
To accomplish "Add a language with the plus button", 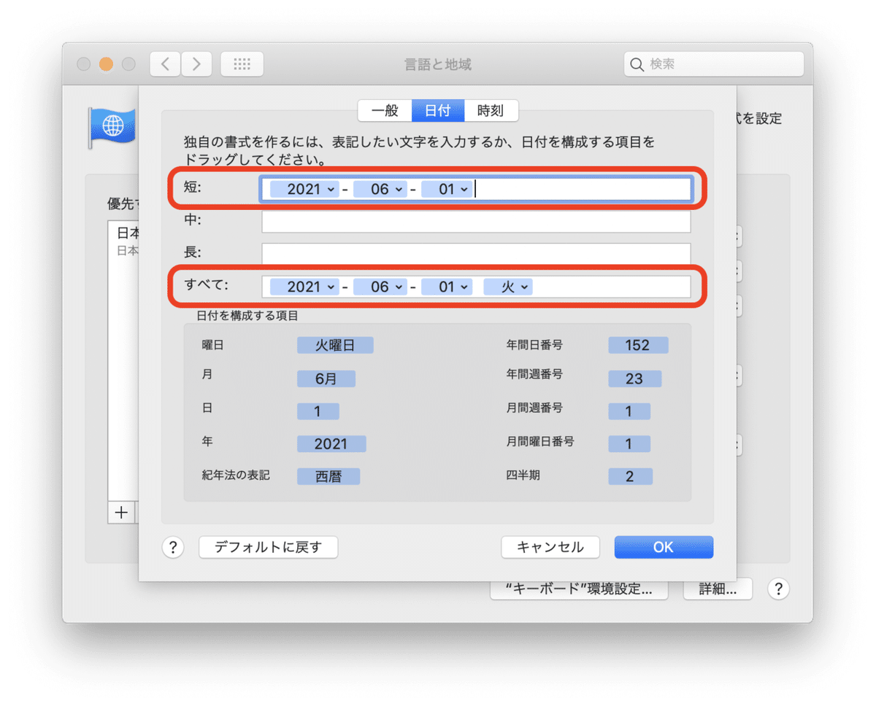I will 121,512.
